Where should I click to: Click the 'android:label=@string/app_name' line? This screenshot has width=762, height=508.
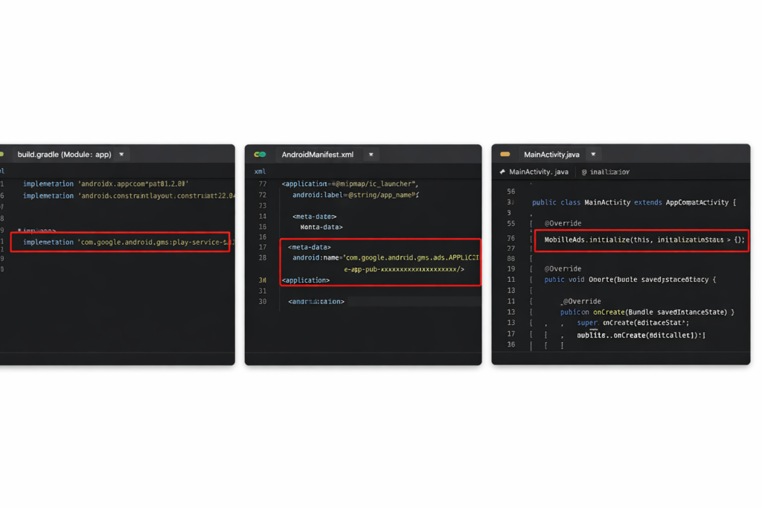[x=356, y=195]
